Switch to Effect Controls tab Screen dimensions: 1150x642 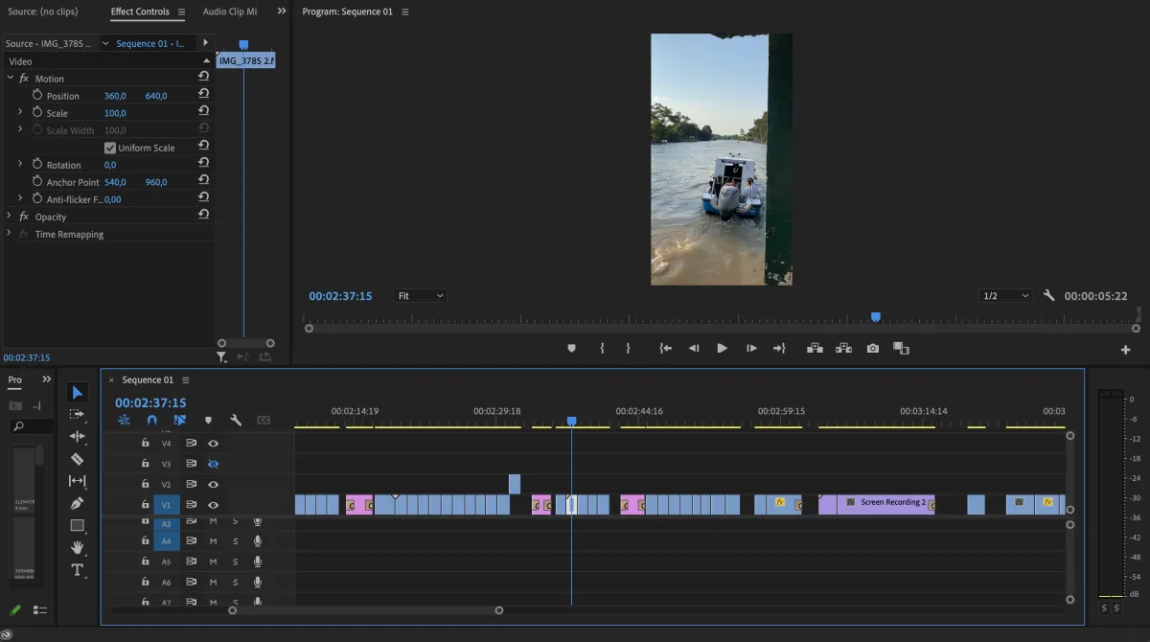point(140,11)
